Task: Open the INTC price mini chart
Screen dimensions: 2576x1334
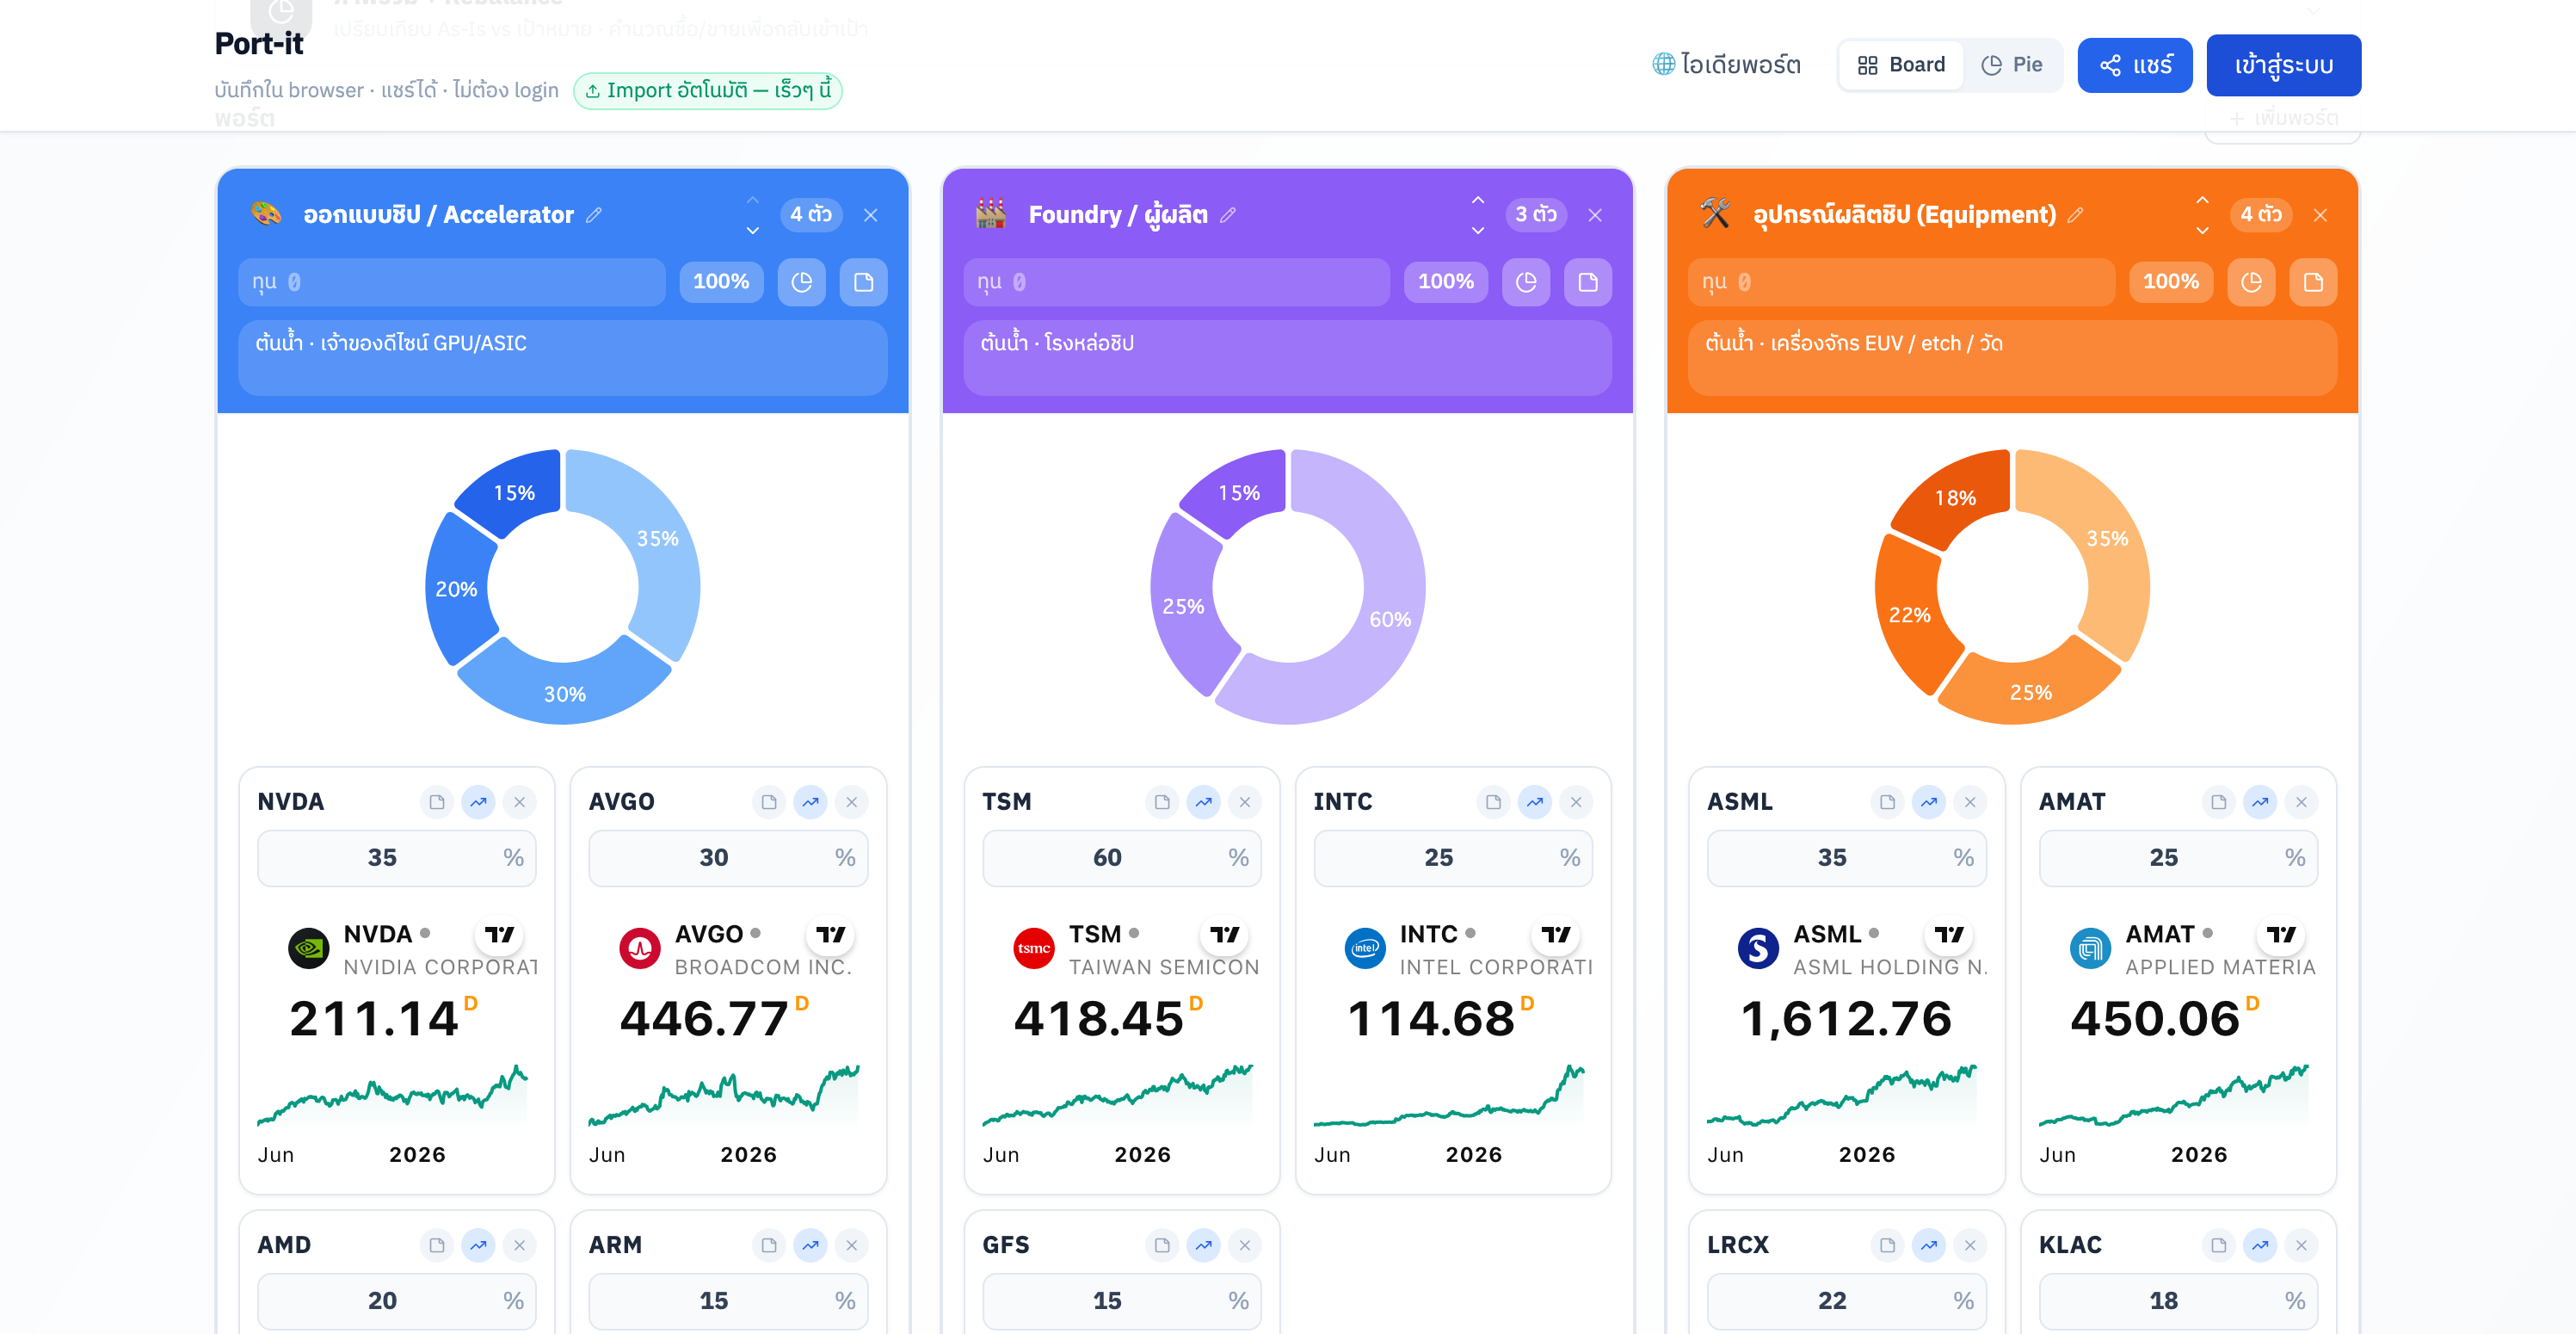Action: [1449, 1096]
